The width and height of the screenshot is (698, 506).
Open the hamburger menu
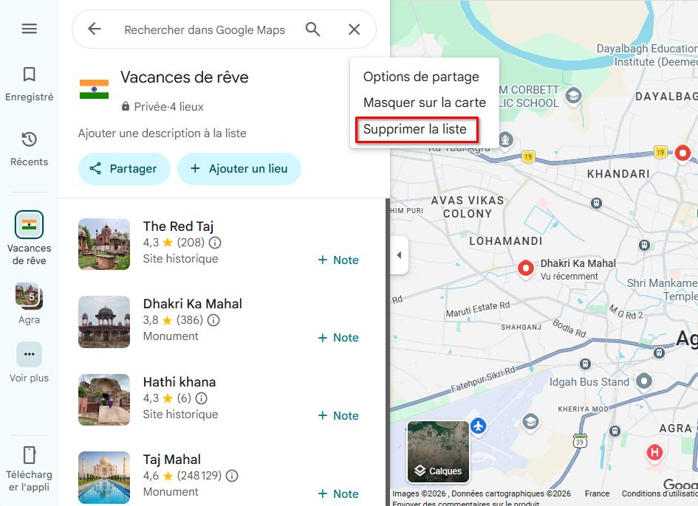coord(29,28)
